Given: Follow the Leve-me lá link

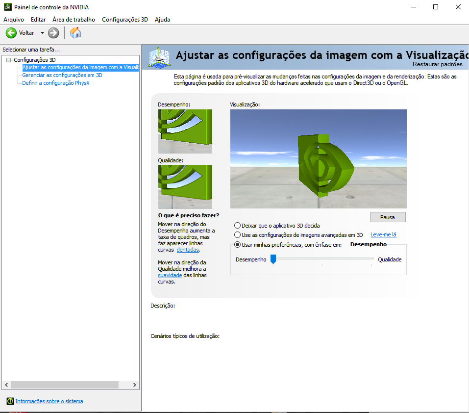Looking at the screenshot, I should pos(383,234).
